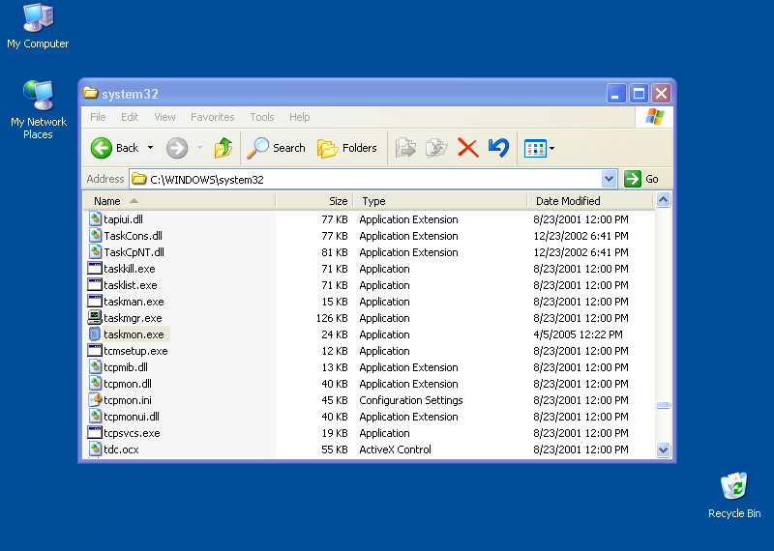Maximize the system32 window
Viewport: 774px width, 551px height.
tap(639, 93)
